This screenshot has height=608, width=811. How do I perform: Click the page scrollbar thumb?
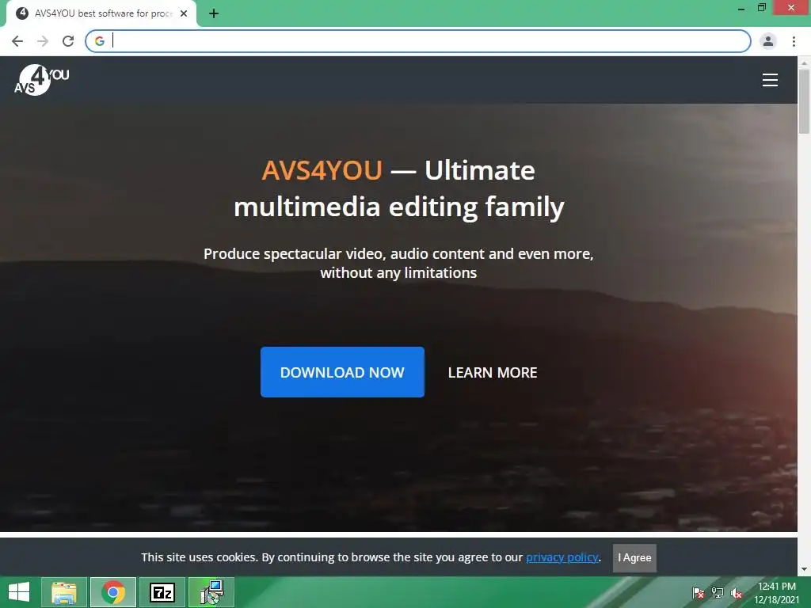pyautogui.click(x=805, y=101)
